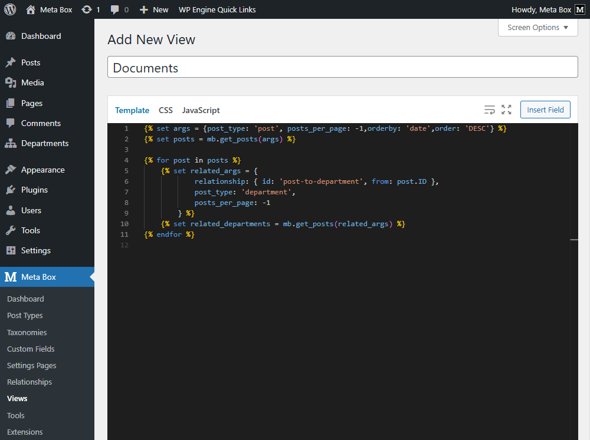Switch to the JavaScript tab
The image size is (590, 440).
(201, 110)
